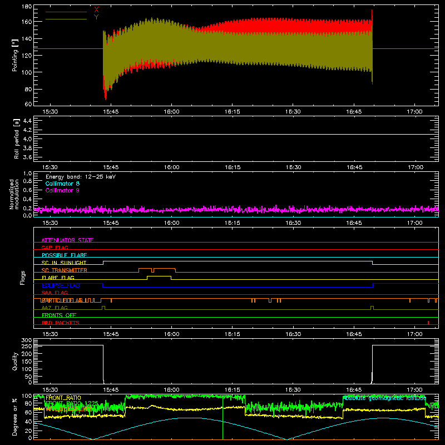Click the 'SAA_FLAG' flag label
This screenshot has height=445, width=445.
55,293
